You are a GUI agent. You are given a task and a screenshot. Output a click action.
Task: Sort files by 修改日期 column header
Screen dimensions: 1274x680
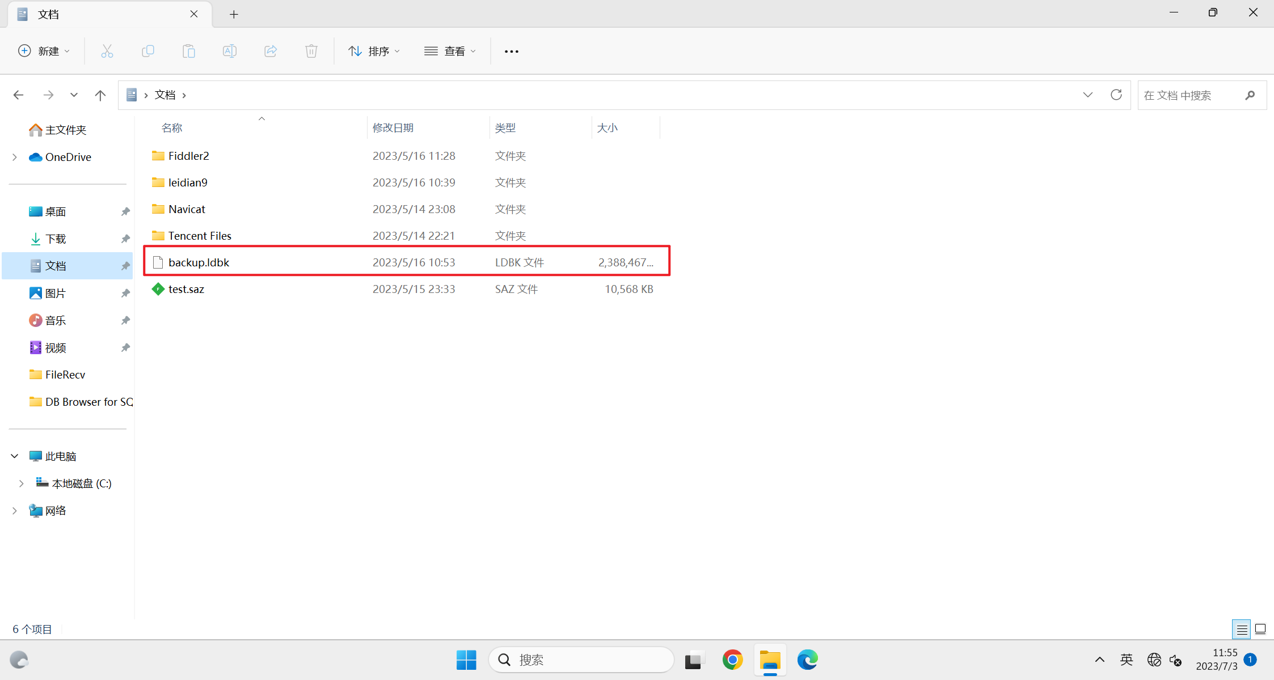393,127
